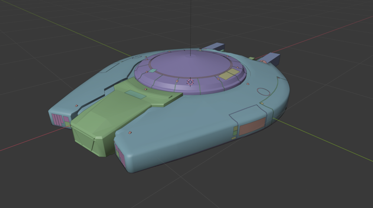
Task: Select the purple dome top of the model
Action: (x=191, y=64)
